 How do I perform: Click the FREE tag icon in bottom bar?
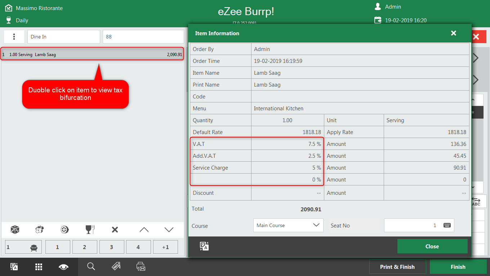(x=116, y=266)
